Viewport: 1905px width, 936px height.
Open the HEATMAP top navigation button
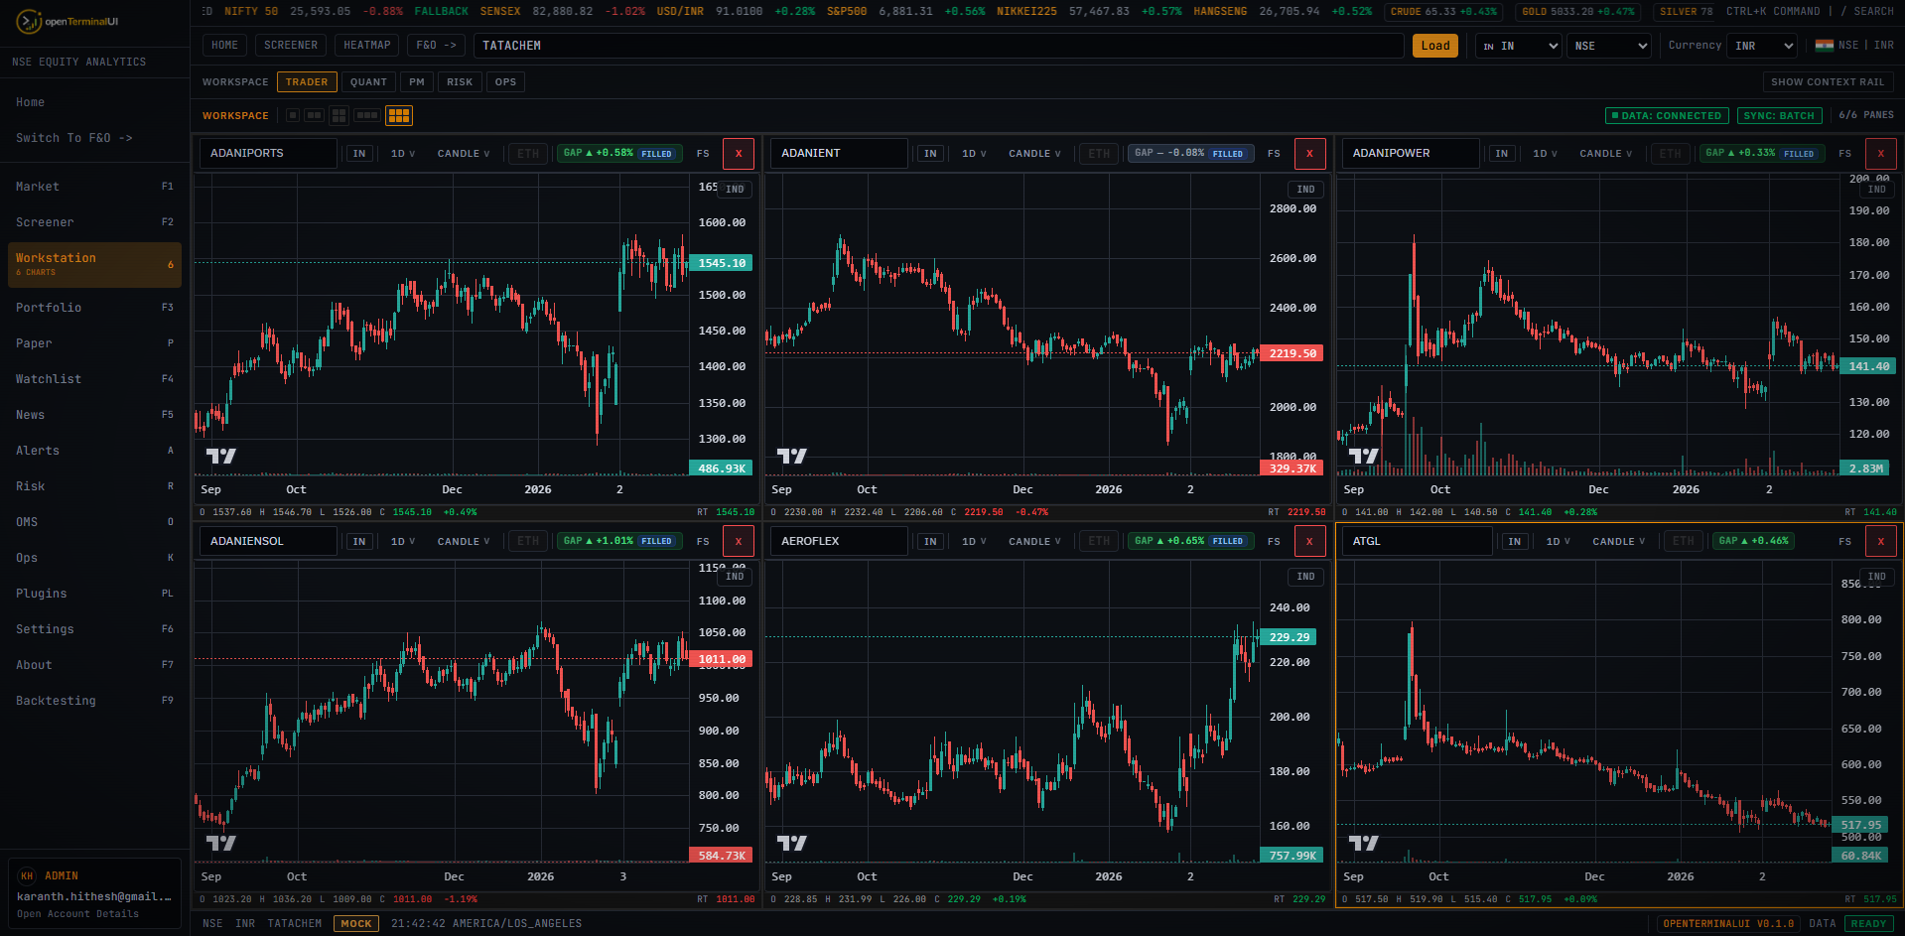[366, 46]
